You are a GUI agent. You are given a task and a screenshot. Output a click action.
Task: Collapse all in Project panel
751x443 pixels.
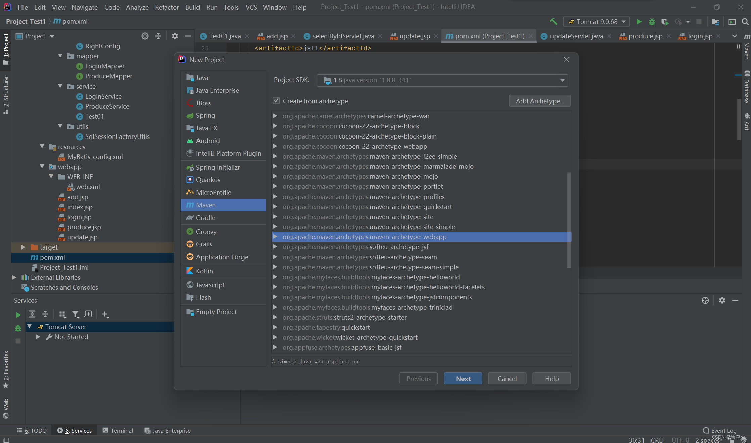click(158, 36)
